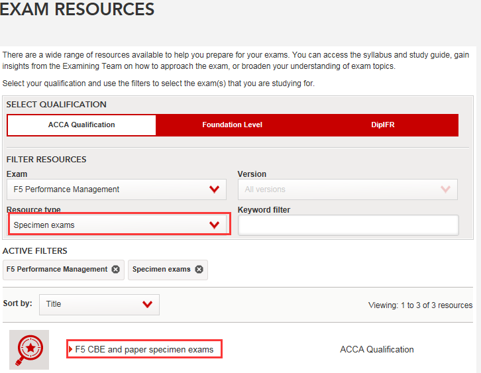The height and width of the screenshot is (373, 481).
Task: Click the F5 Performance Management filter chip label
Action: pyautogui.click(x=57, y=270)
